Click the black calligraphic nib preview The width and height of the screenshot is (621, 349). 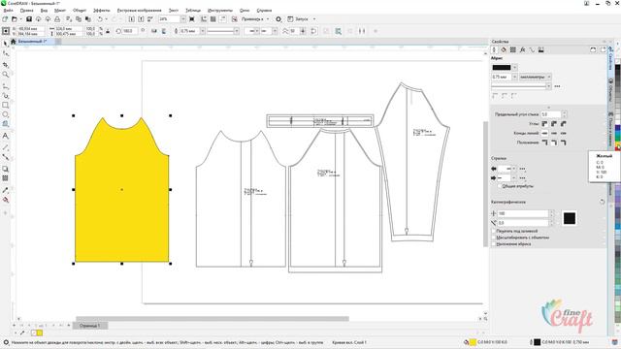coord(570,218)
